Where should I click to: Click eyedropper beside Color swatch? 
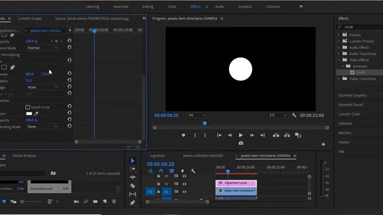(36, 113)
